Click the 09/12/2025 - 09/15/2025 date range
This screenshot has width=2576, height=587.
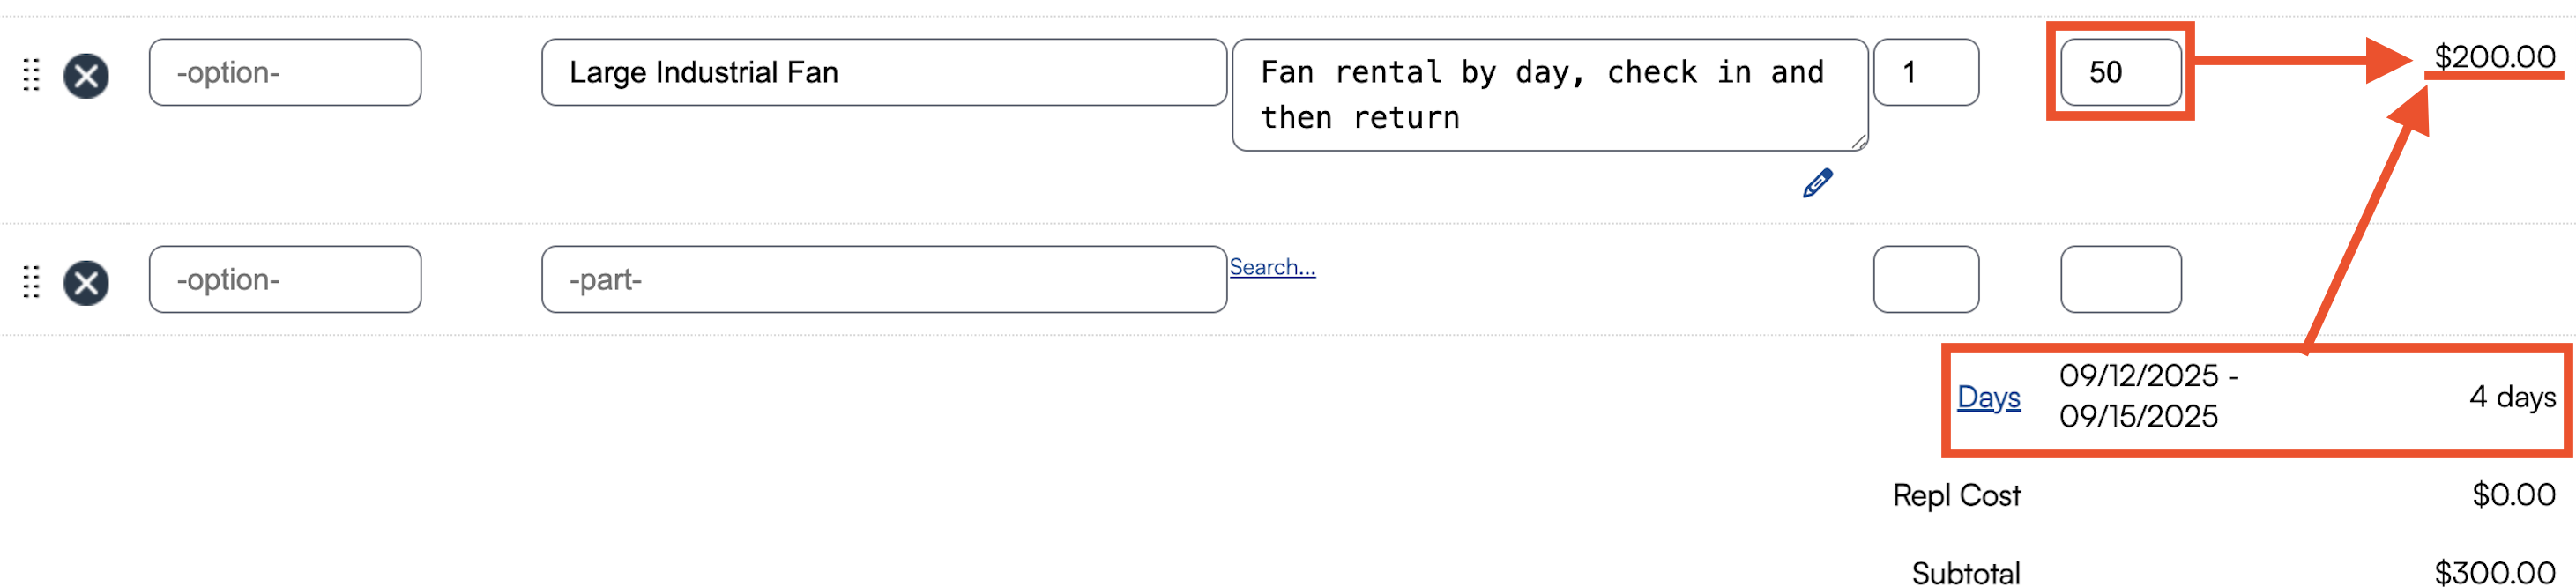coord(2147,396)
